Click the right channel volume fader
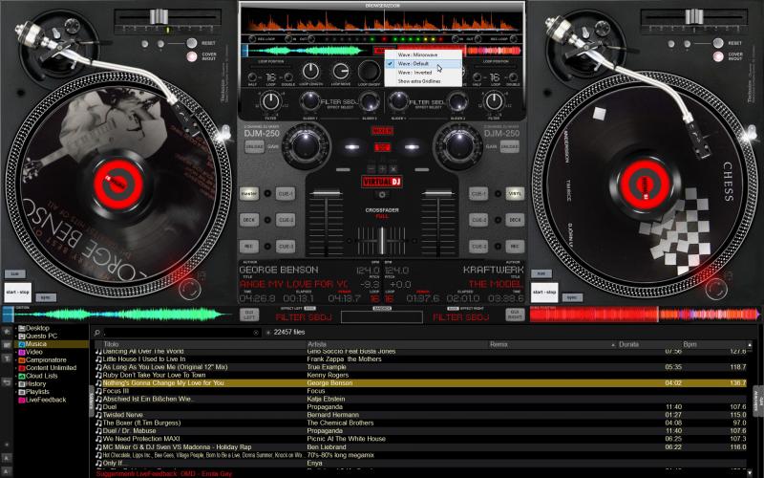This screenshot has height=478, width=764. point(438,194)
